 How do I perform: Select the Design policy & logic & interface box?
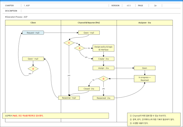point(103,48)
